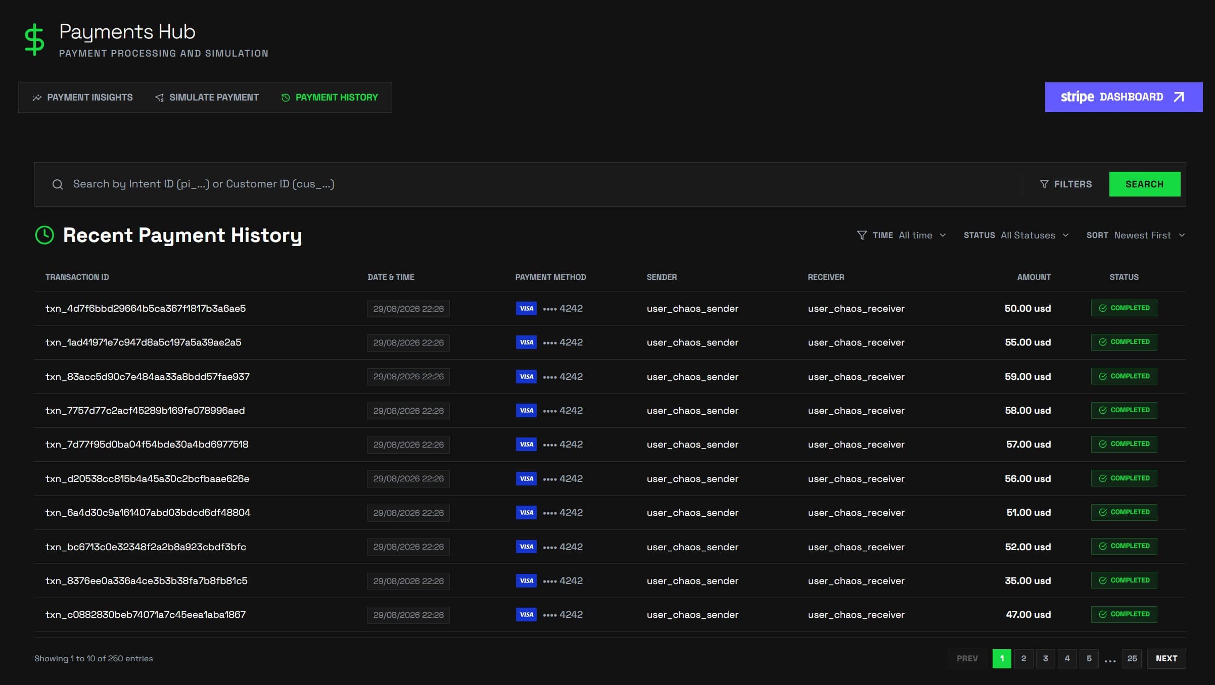Click Visa icon in the 50.00 usd row
Image resolution: width=1215 pixels, height=685 pixels.
526,308
